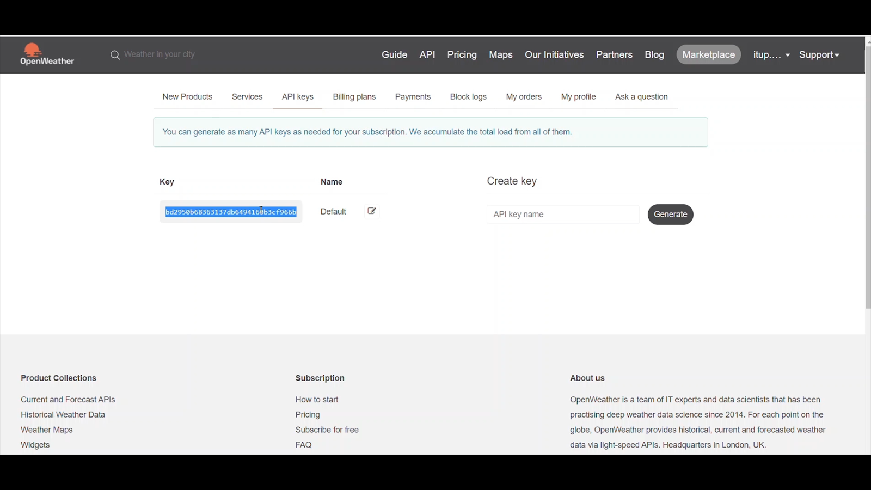Screen dimensions: 871x490
Task: Click the Generate button
Action: coord(670,215)
